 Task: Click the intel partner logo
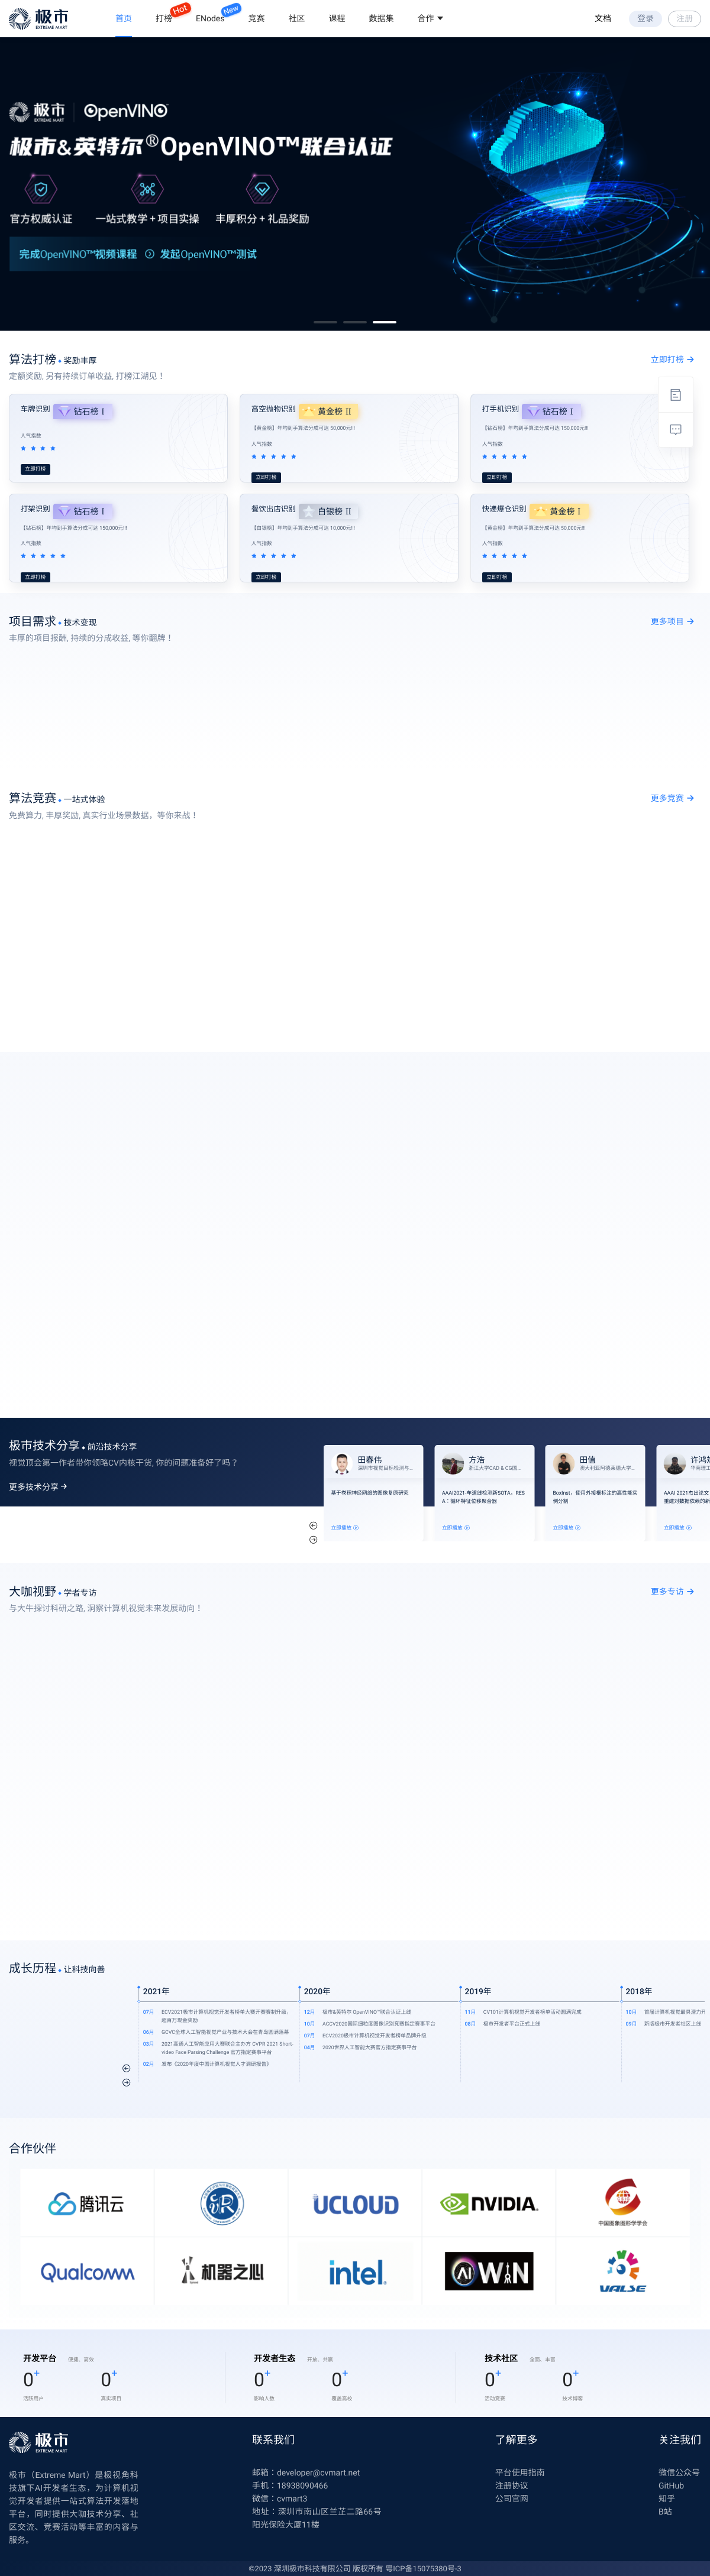pos(357,2272)
